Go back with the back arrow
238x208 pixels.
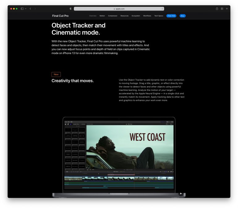(30, 9)
